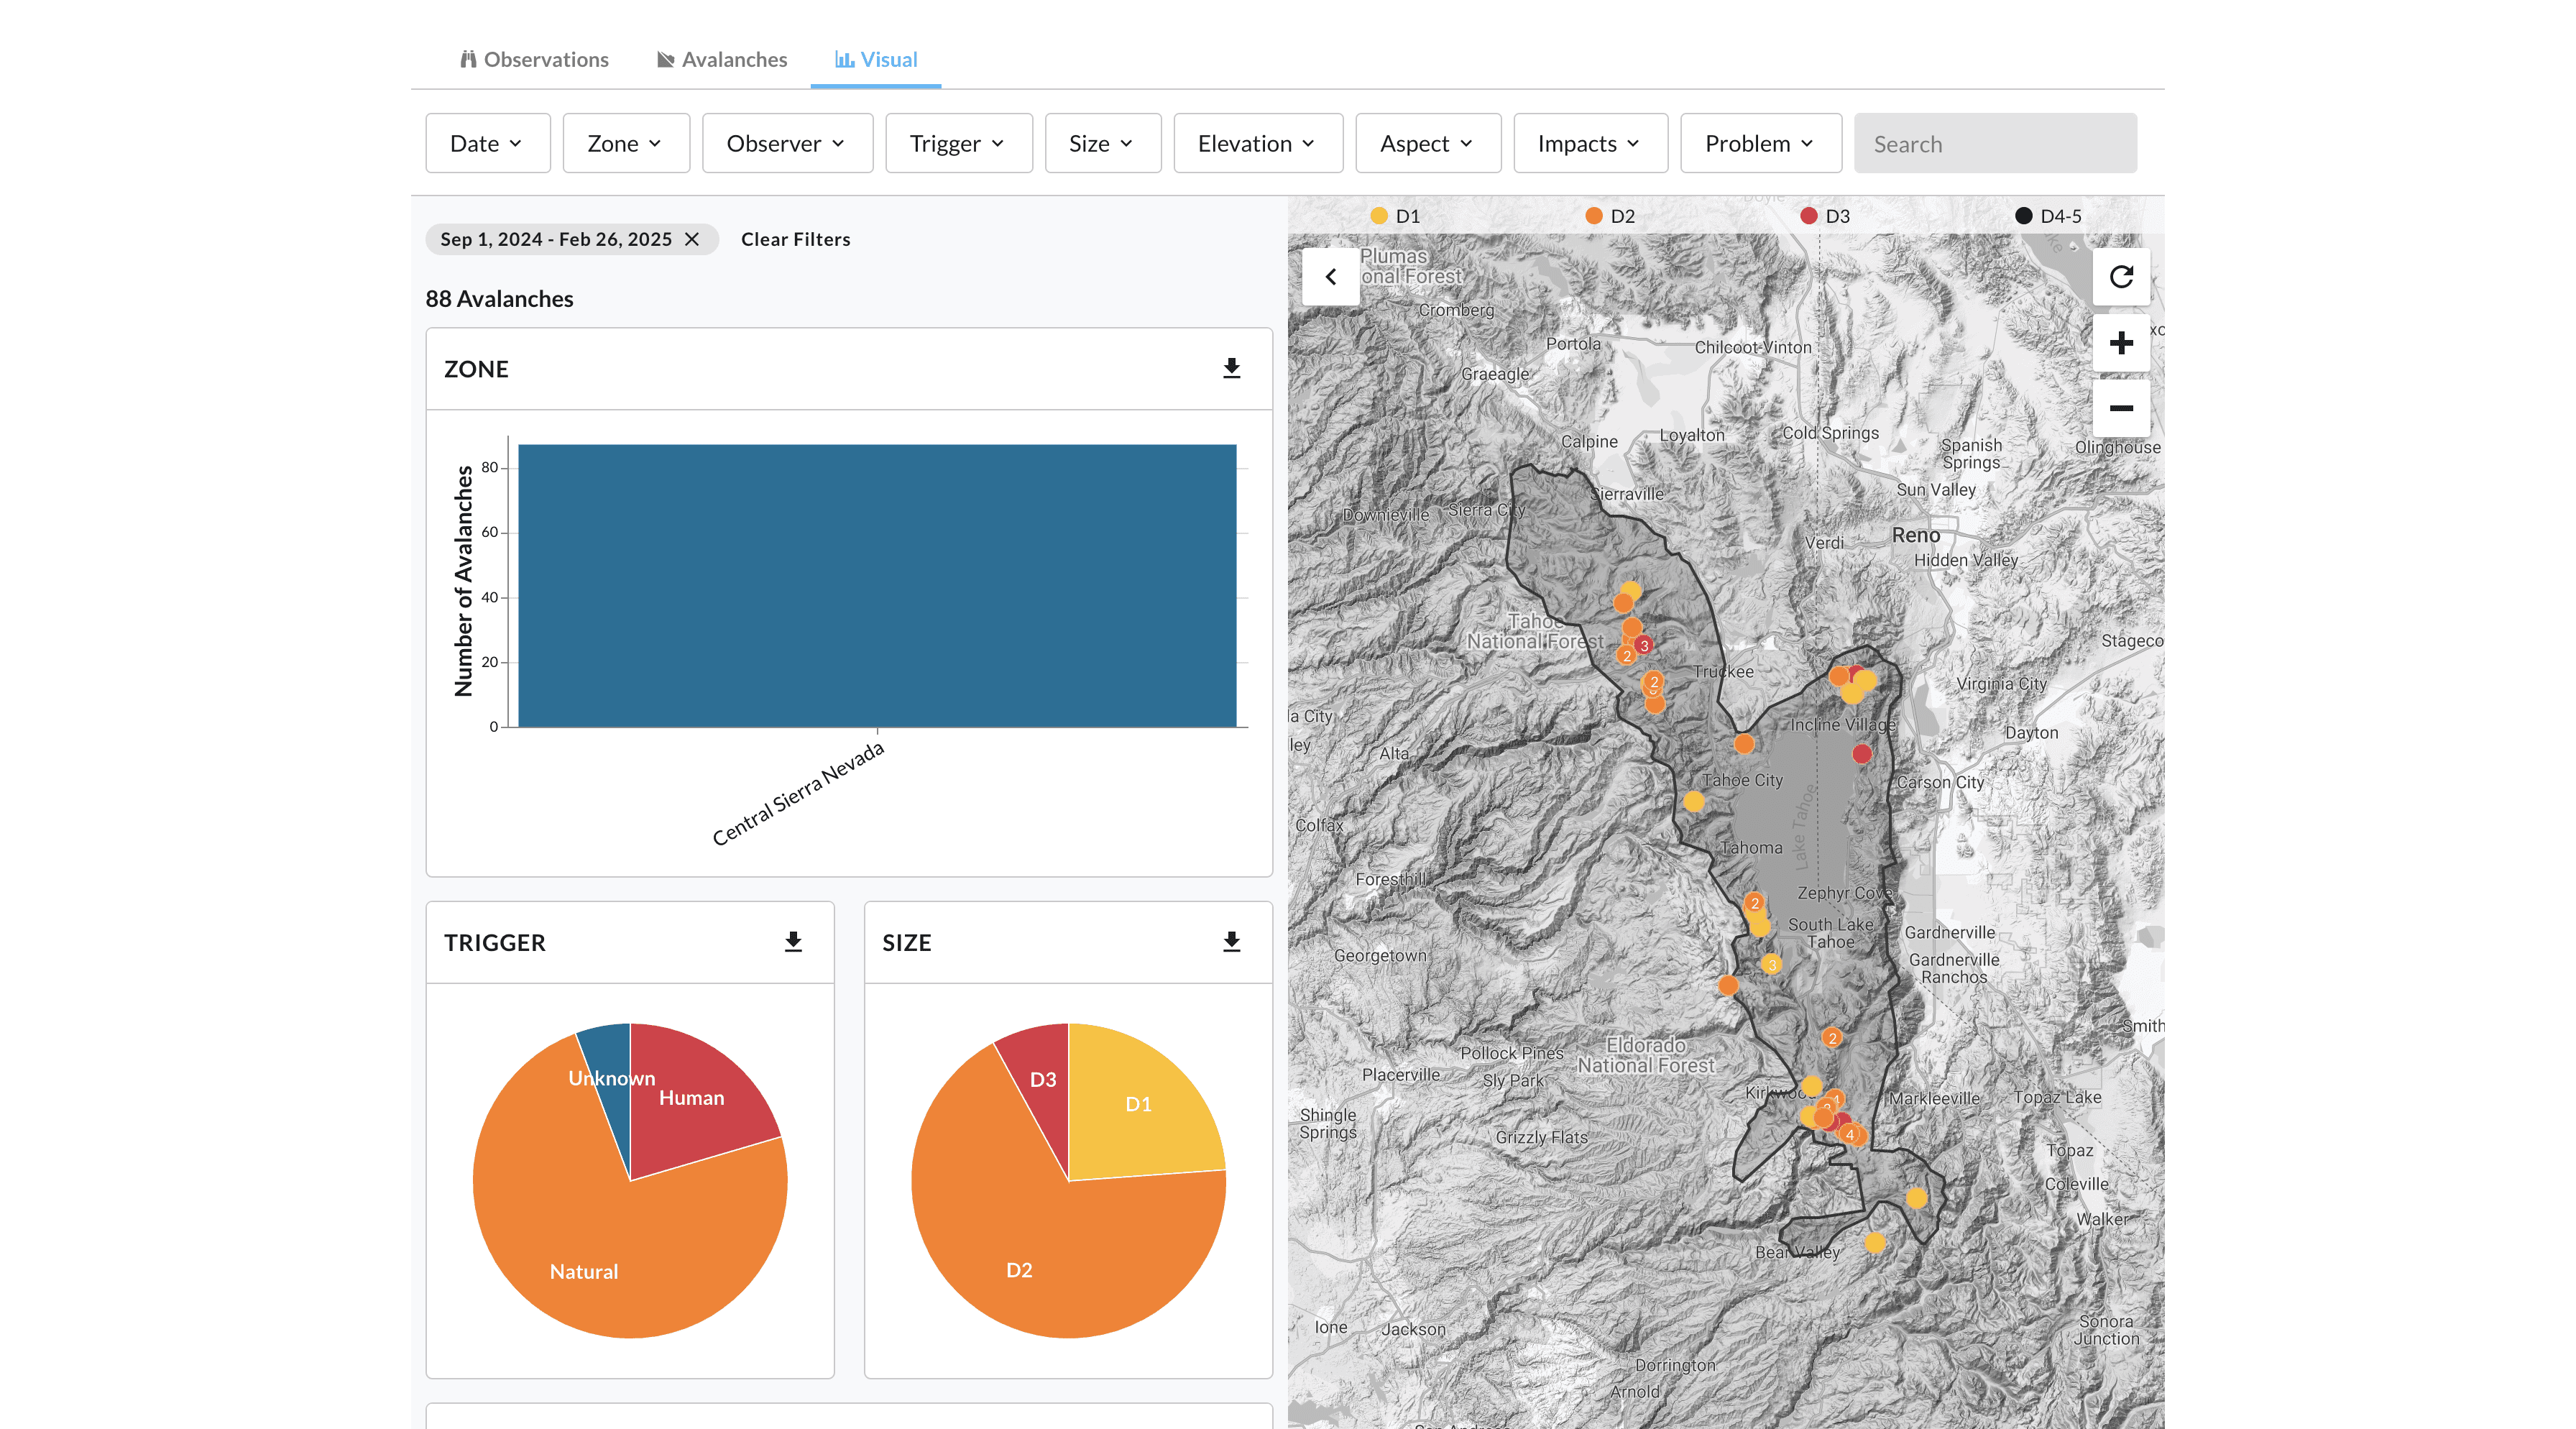The image size is (2576, 1429).
Task: Switch to the Avalanches tab
Action: click(722, 59)
